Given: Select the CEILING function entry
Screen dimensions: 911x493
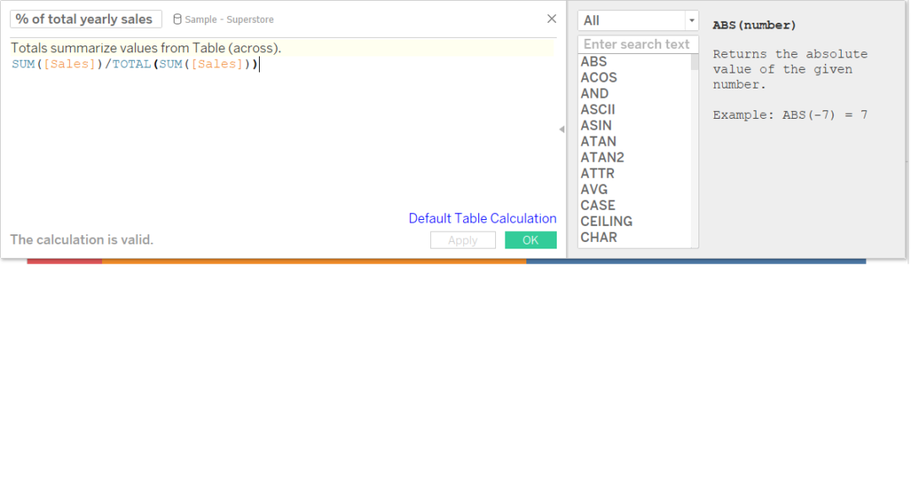Looking at the screenshot, I should point(603,221).
